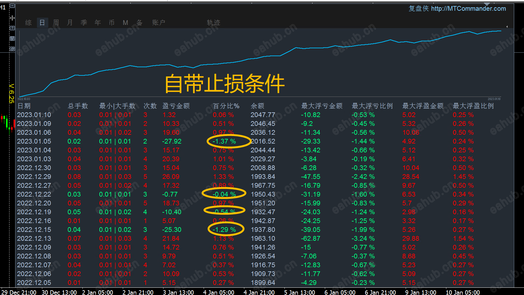The image size is (524, 295).
Task: Open the 周 weekly tab
Action: coord(56,23)
